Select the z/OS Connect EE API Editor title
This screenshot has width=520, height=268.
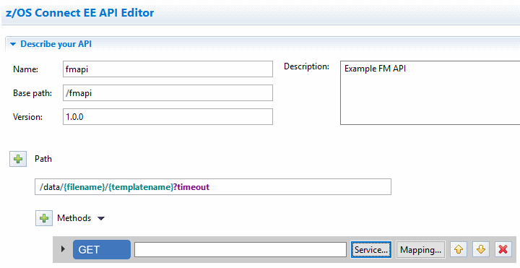(x=80, y=12)
